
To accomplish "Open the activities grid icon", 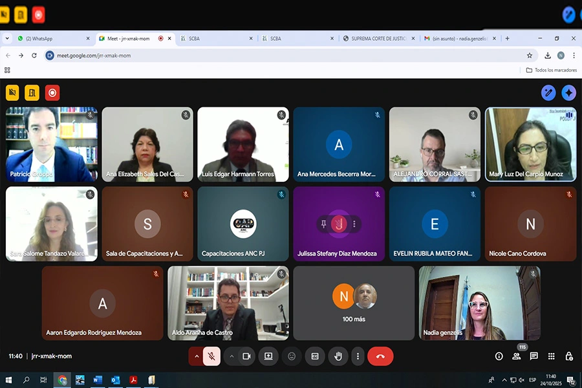I will pos(551,356).
